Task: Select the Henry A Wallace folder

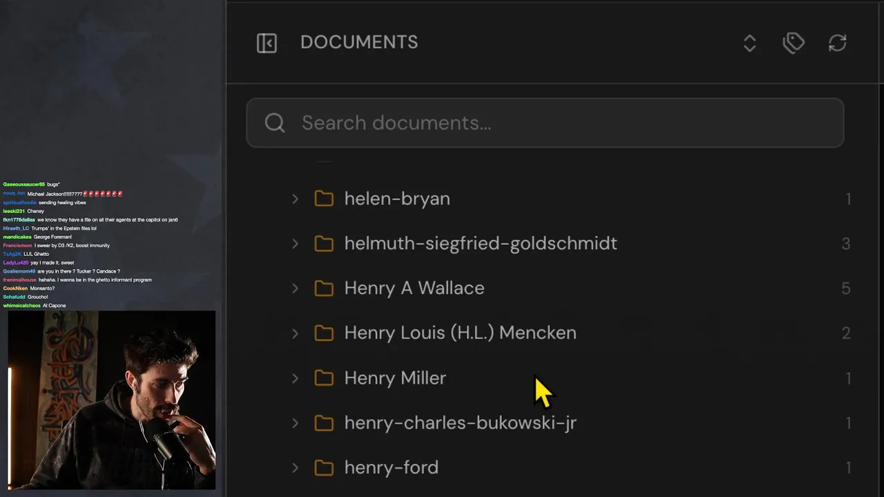Action: tap(414, 289)
